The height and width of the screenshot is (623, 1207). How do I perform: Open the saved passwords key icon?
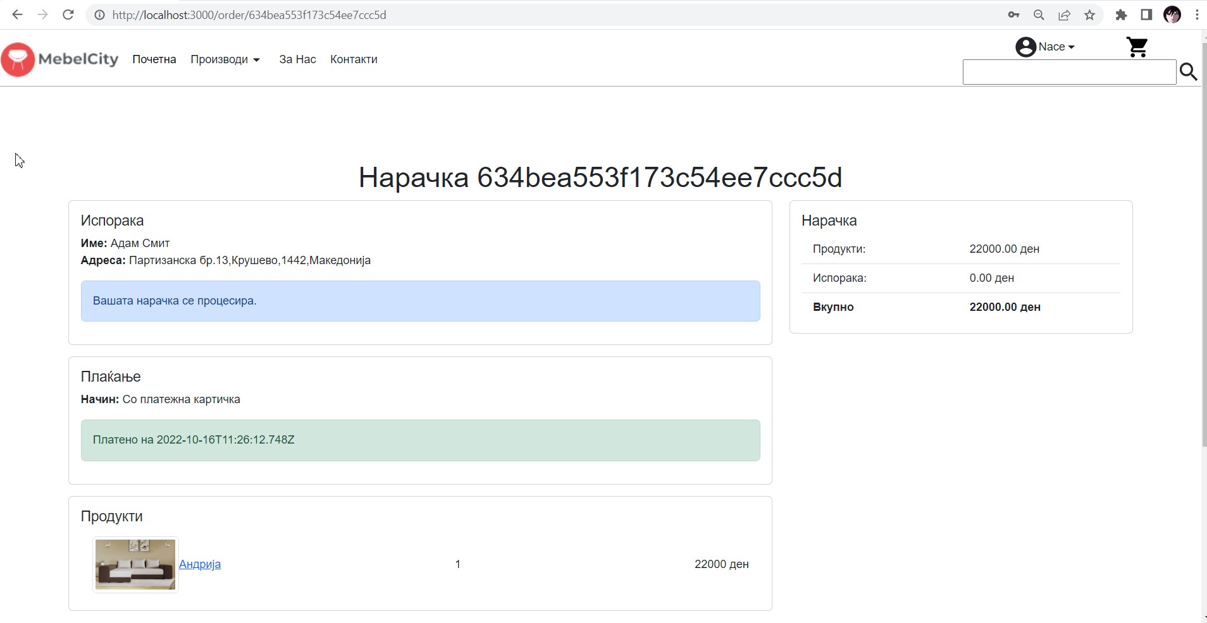tap(1013, 15)
